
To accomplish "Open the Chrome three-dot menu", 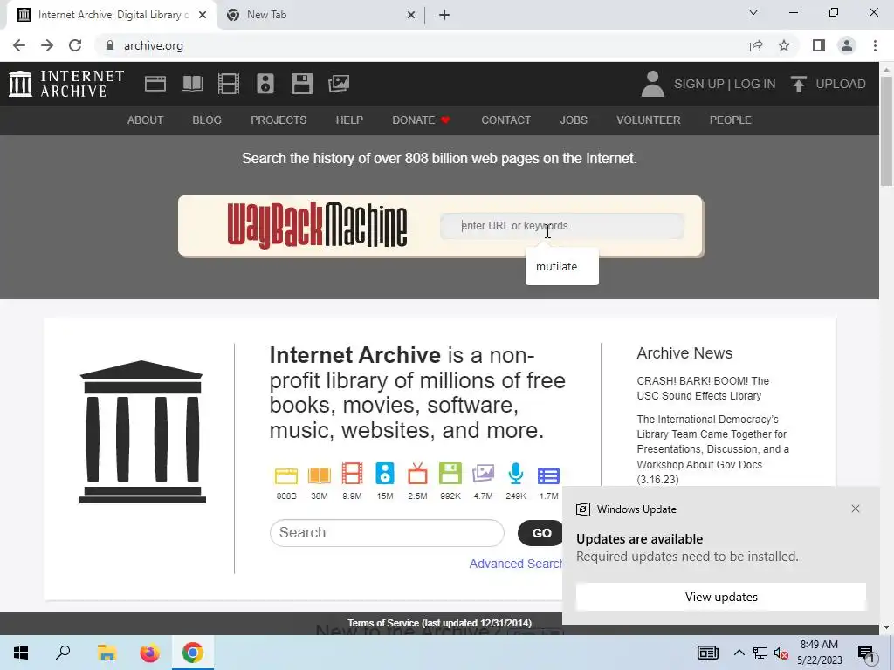I will click(875, 45).
